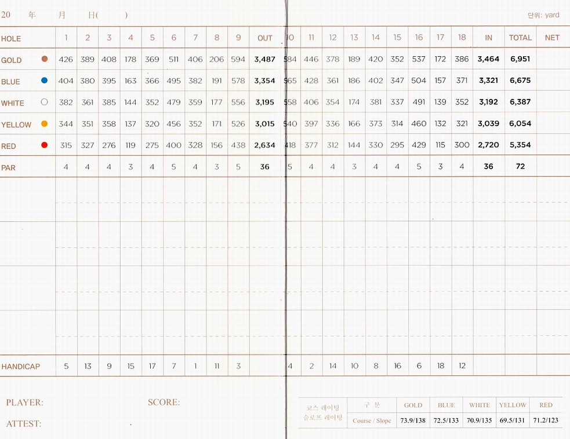
Task: Click the PAR row label
Action: coord(9,167)
